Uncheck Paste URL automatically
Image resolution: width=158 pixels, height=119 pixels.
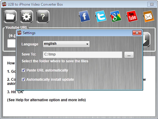(23, 70)
